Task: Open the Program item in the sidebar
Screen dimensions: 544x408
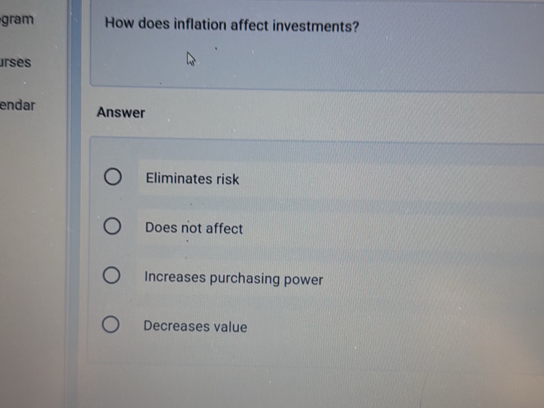Action: (x=17, y=19)
